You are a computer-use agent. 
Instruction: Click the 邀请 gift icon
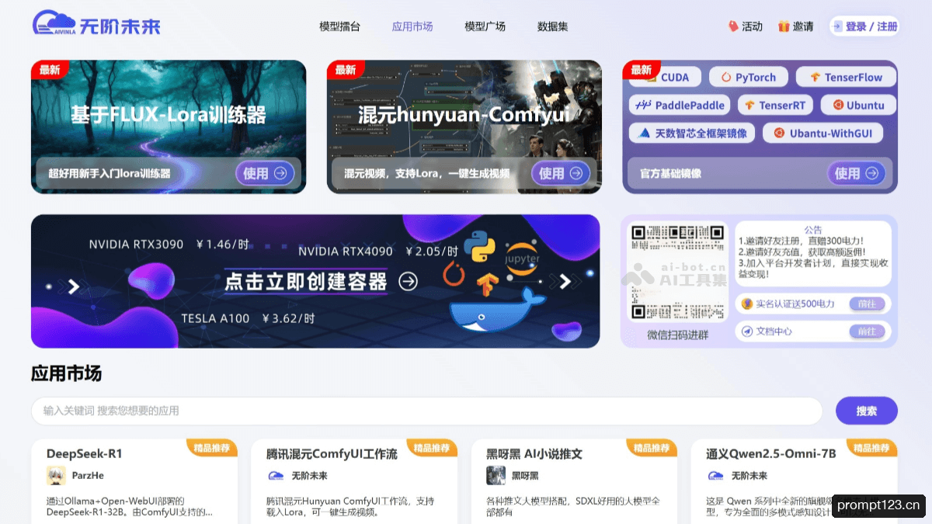pyautogui.click(x=784, y=26)
